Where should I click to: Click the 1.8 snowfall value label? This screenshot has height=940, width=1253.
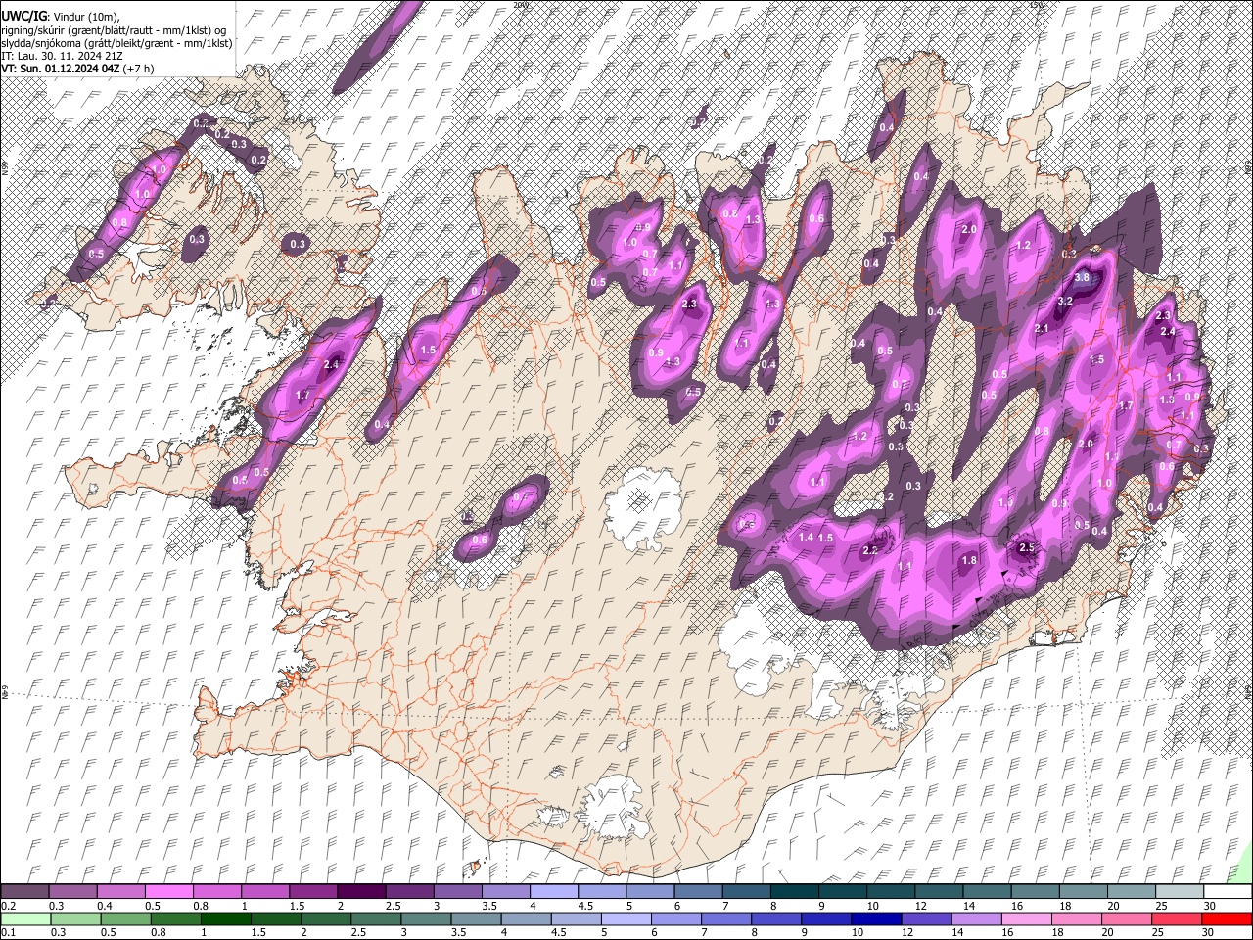tap(969, 561)
